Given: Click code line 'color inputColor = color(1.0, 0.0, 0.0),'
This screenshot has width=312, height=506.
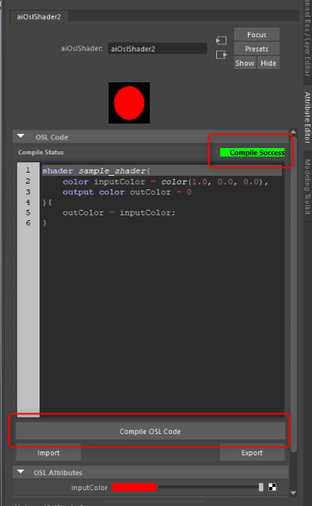Looking at the screenshot, I should click(166, 181).
